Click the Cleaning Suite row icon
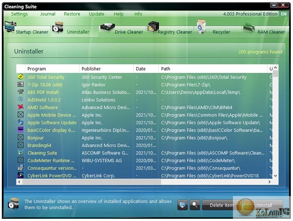This screenshot has height=221, width=293. point(21,152)
